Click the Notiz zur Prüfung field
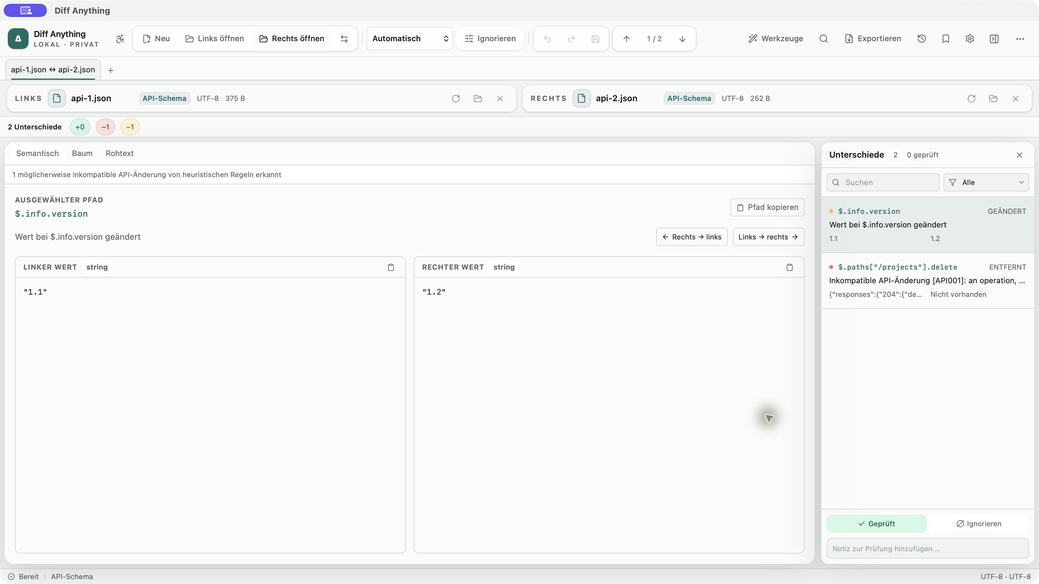 point(928,549)
